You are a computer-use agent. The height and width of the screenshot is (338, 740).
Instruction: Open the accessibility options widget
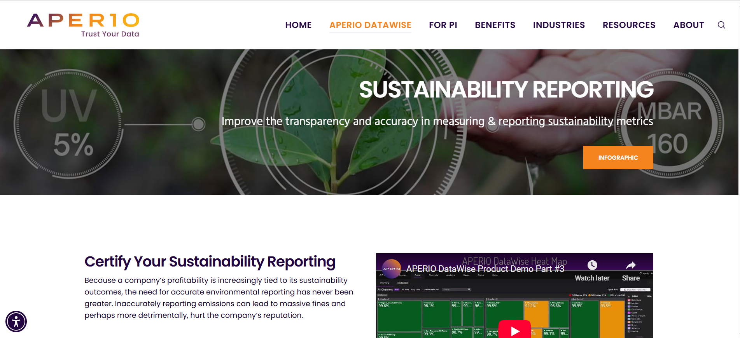tap(16, 322)
